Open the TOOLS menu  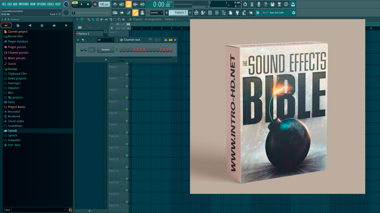tap(51, 4)
